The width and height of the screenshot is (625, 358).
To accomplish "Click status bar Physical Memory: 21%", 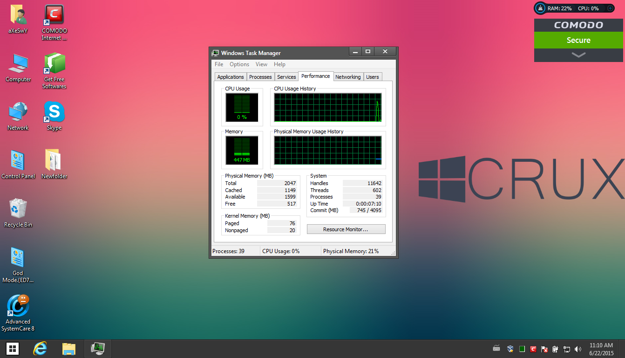I will coord(351,251).
